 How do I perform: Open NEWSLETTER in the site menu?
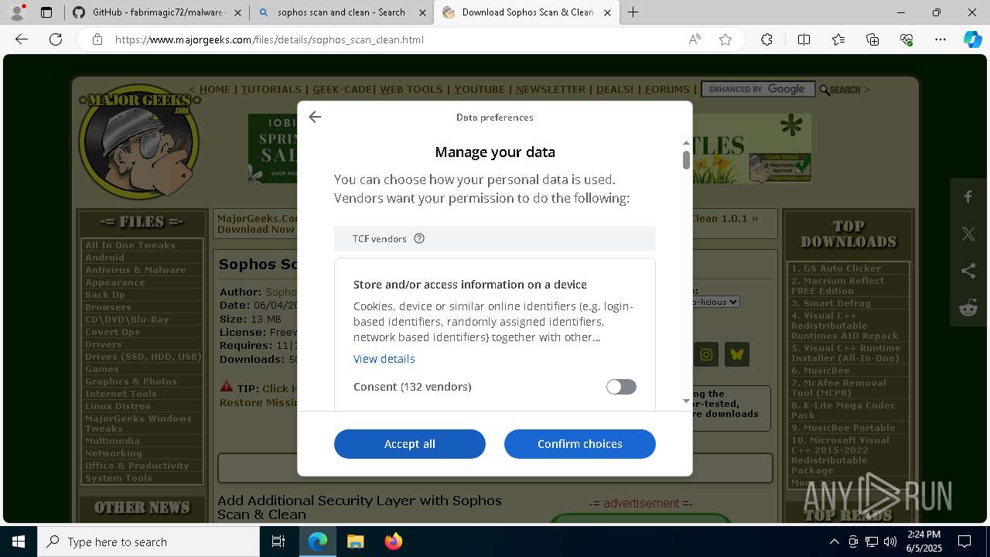551,89
